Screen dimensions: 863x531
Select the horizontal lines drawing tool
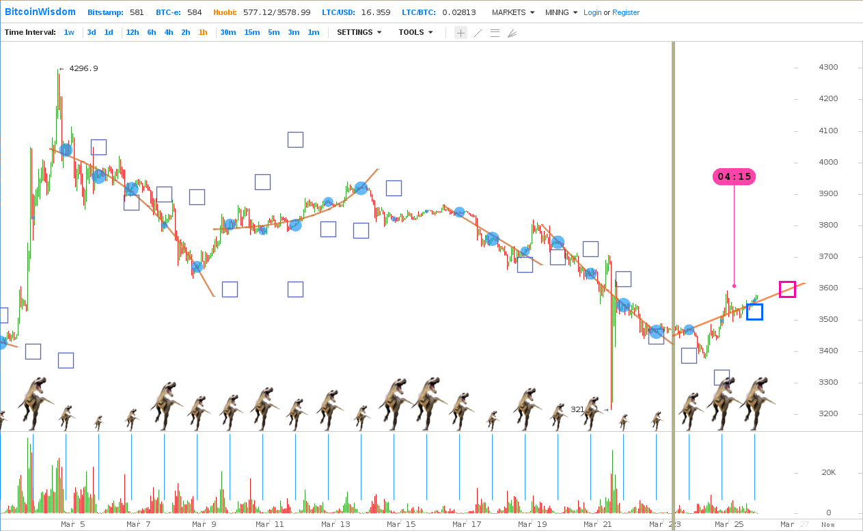pyautogui.click(x=495, y=33)
